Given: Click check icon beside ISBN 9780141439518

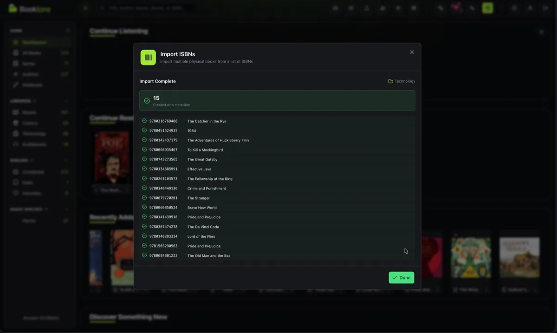Looking at the screenshot, I should 144,217.
